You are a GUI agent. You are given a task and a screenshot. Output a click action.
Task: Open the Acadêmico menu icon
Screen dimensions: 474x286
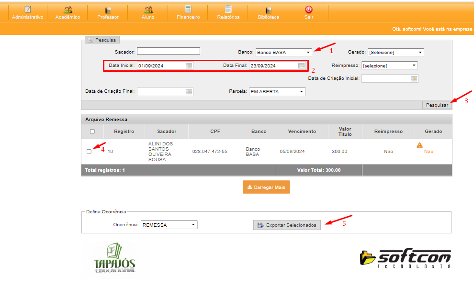point(68,10)
